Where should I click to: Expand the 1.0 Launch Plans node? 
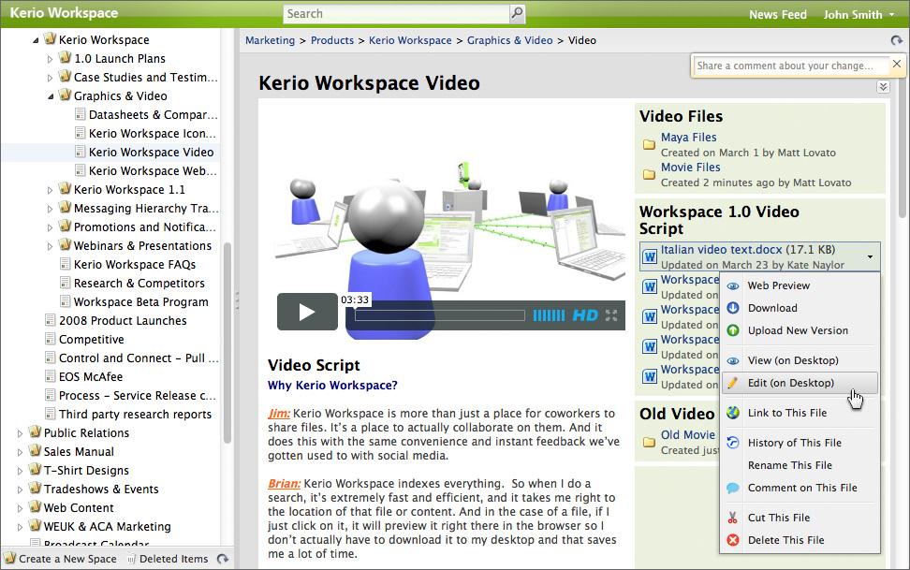click(x=50, y=59)
